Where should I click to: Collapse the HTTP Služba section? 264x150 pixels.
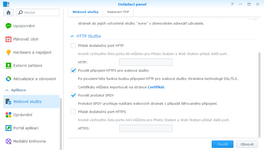(72, 36)
